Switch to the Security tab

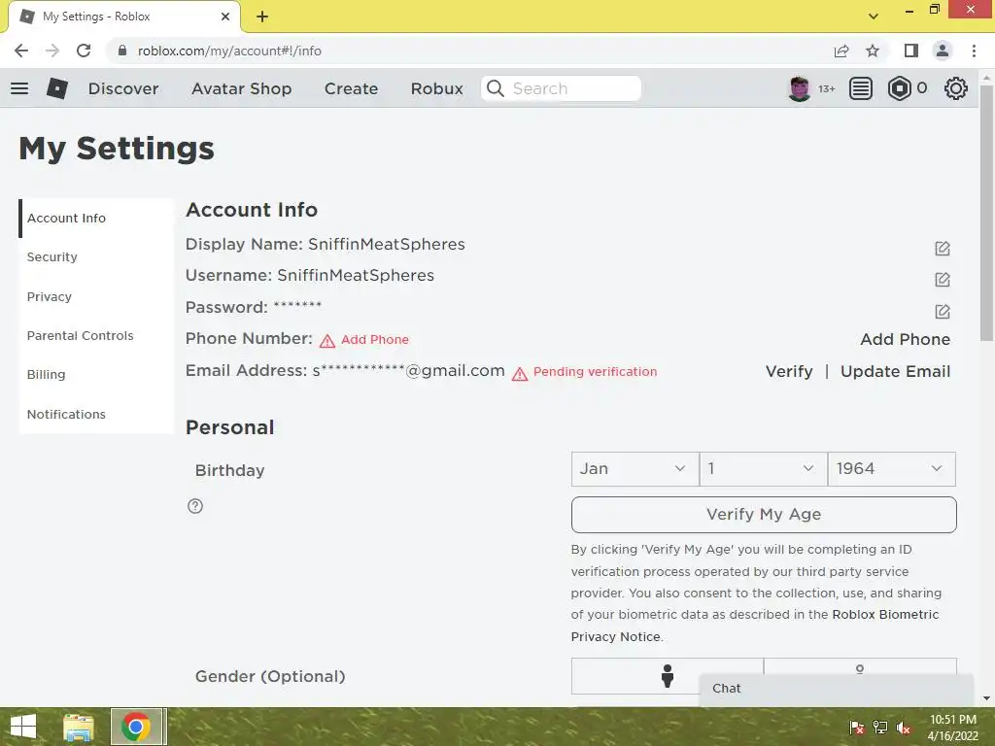tap(96, 256)
